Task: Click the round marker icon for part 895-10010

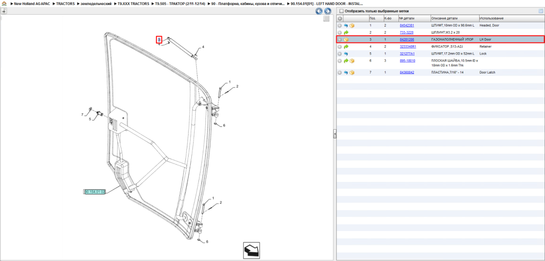Action: 340,61
